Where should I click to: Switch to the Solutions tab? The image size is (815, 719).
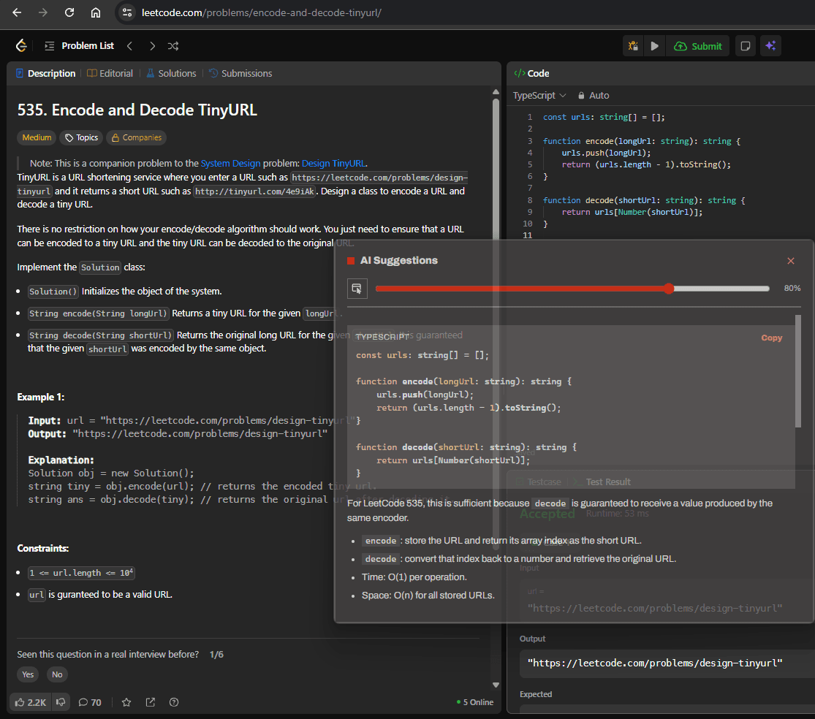point(171,73)
